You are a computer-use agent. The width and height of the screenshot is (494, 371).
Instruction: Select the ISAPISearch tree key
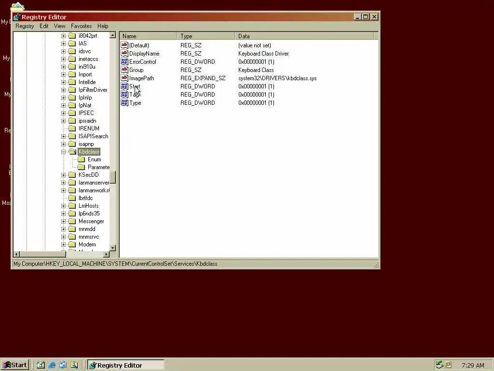pos(93,136)
